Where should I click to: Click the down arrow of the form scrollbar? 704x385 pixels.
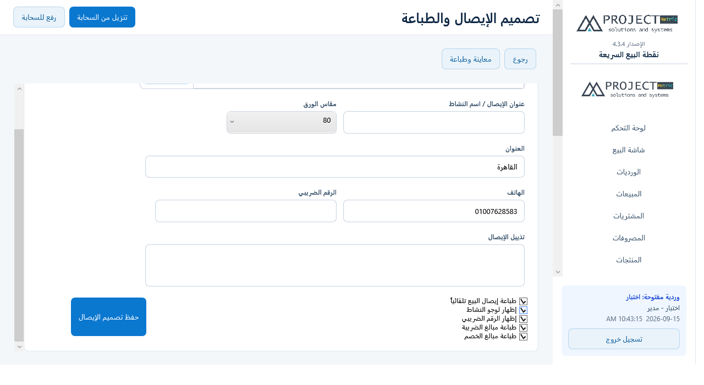[x=19, y=346]
